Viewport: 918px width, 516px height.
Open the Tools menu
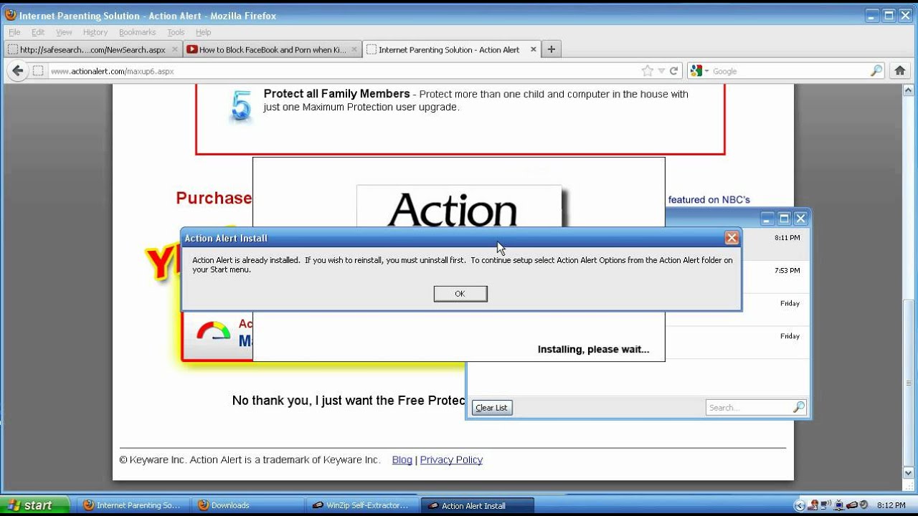(176, 32)
